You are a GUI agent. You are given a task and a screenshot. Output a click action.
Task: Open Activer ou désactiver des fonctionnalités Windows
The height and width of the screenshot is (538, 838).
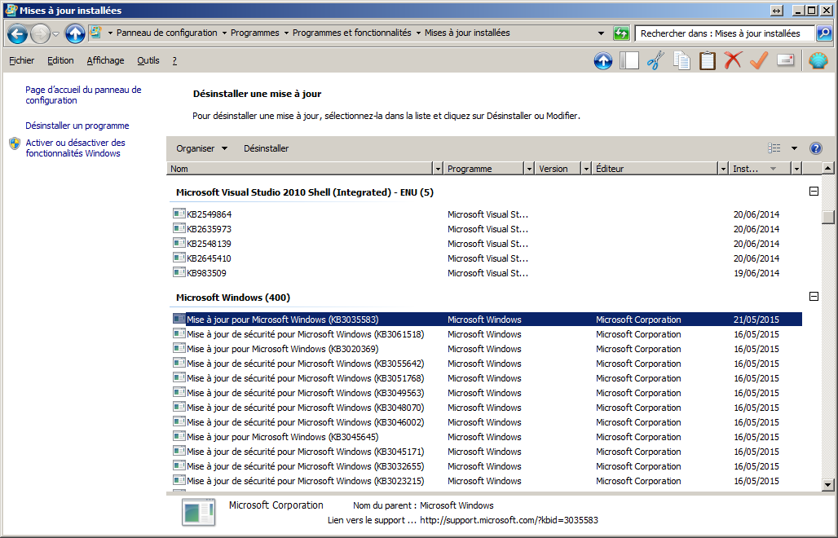(x=75, y=148)
